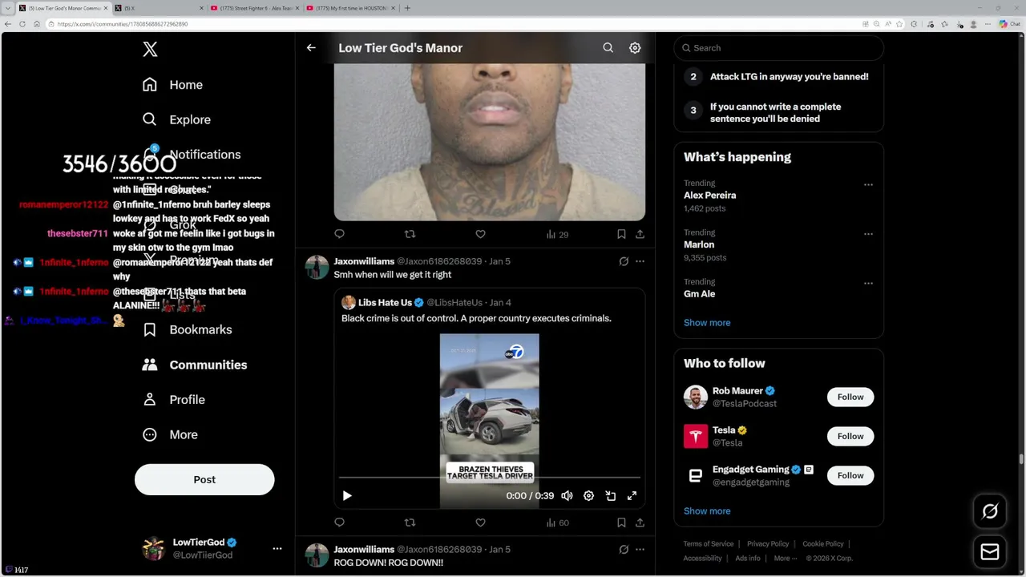
Task: Expand the video to fullscreen
Action: pyautogui.click(x=632, y=496)
